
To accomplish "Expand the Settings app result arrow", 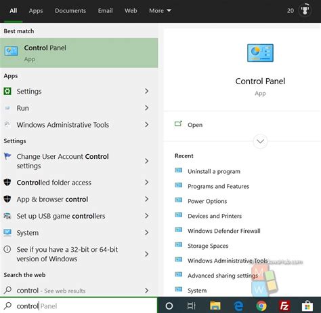I will 147,91.
